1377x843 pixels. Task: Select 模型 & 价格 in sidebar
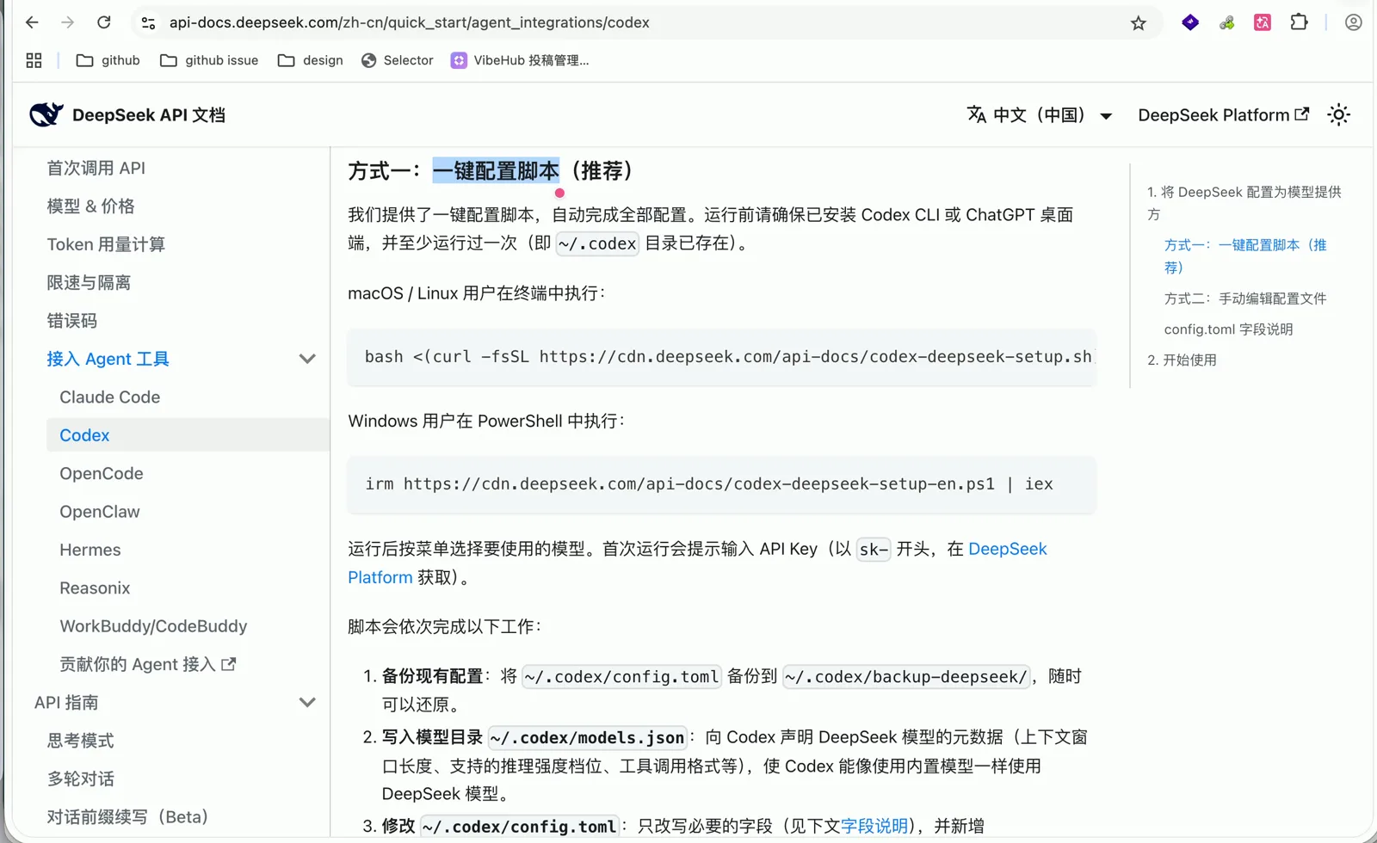pyautogui.click(x=90, y=206)
